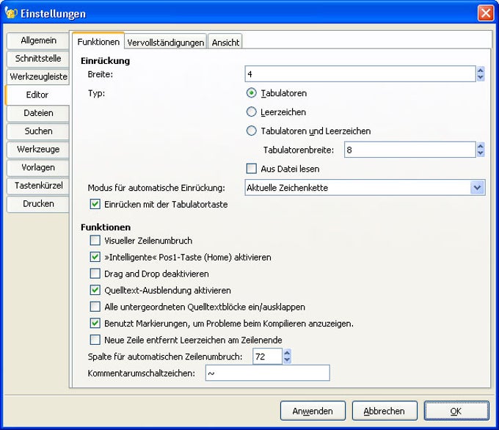Image resolution: width=499 pixels, height=430 pixels.
Task: Click the Breite input field
Action: pyautogui.click(x=360, y=74)
